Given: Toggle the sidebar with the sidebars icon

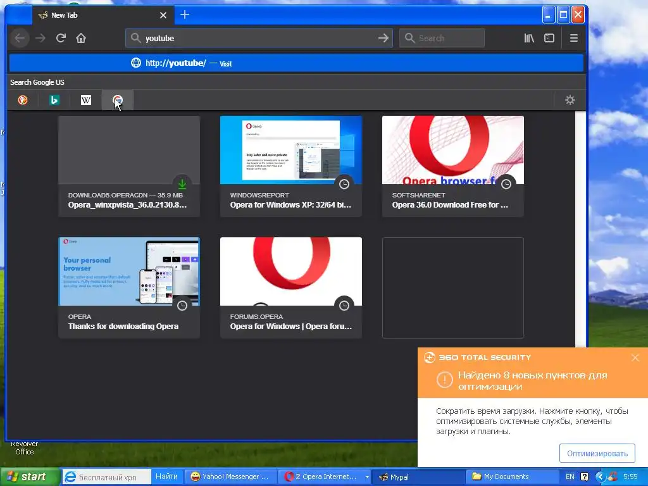Looking at the screenshot, I should [x=549, y=38].
